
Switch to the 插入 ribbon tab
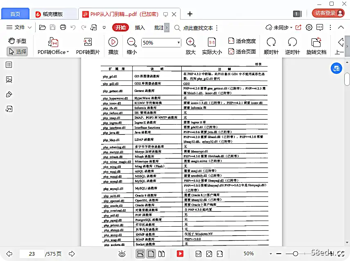click(140, 28)
